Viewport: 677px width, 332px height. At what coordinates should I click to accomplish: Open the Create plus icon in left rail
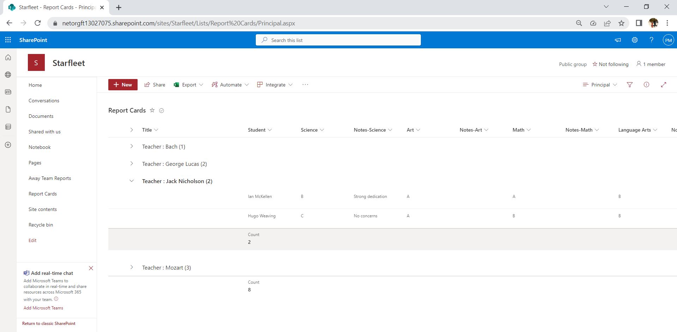point(8,145)
